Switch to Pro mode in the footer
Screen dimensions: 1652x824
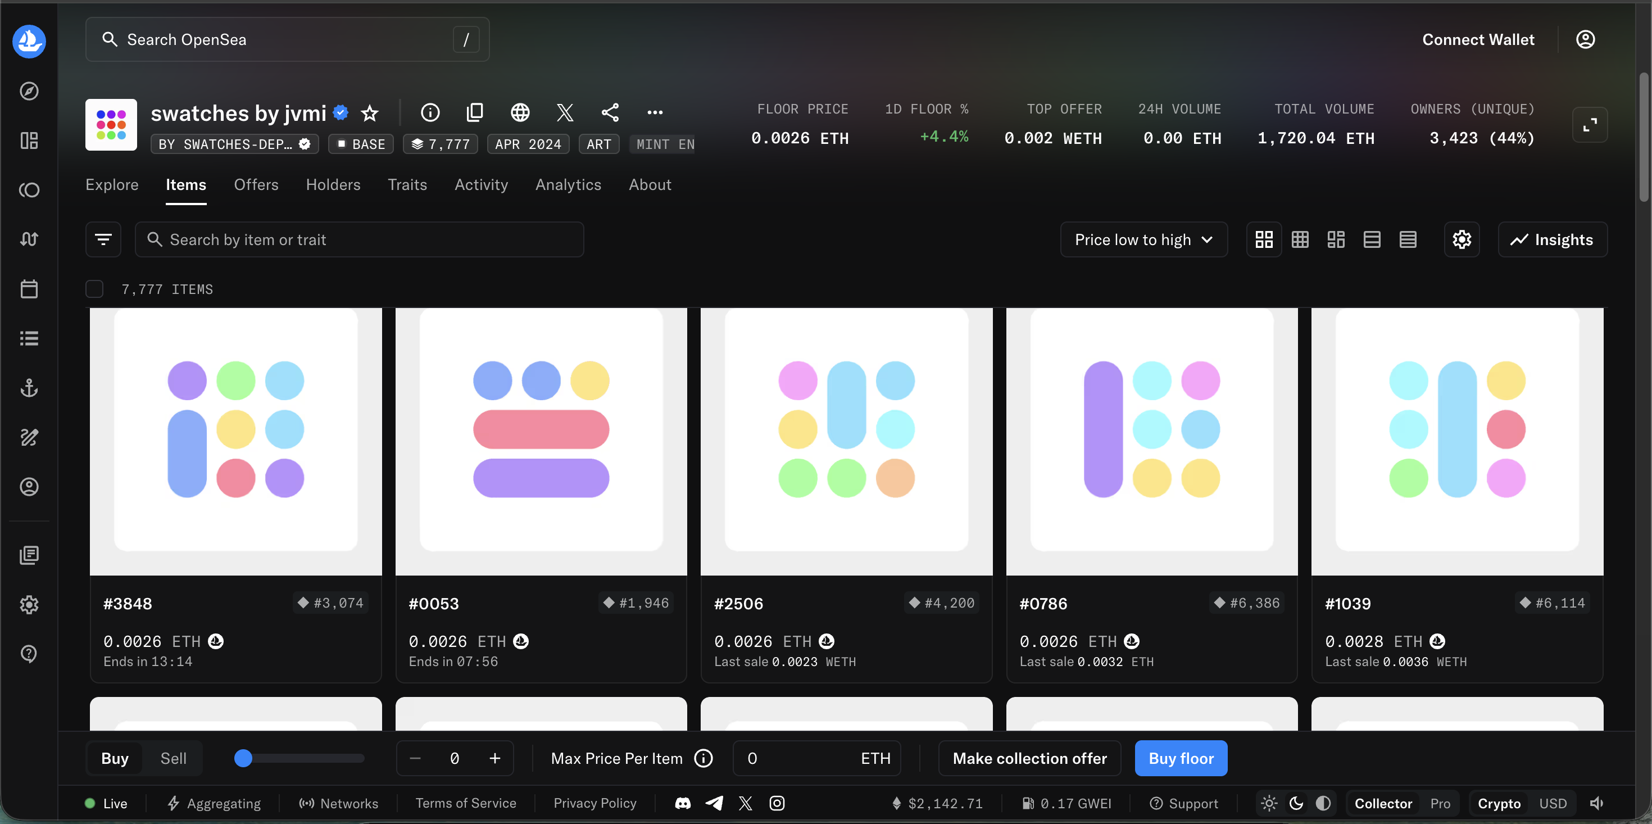tap(1440, 803)
